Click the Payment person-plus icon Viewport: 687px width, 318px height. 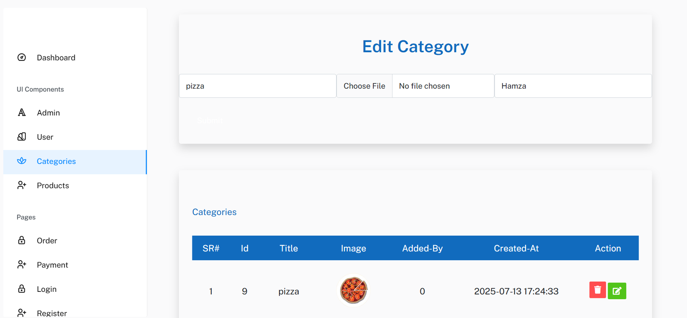coord(21,264)
